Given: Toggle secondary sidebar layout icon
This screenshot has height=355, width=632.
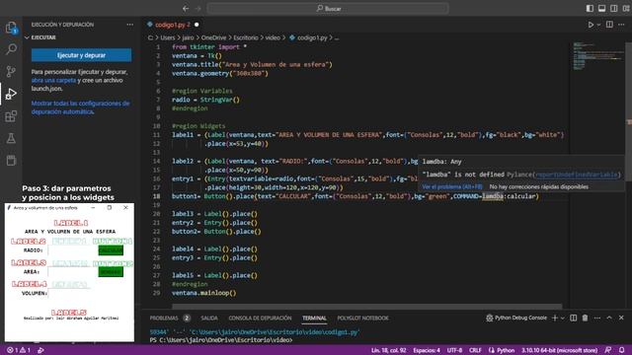Looking at the screenshot, I should click(x=614, y=9).
